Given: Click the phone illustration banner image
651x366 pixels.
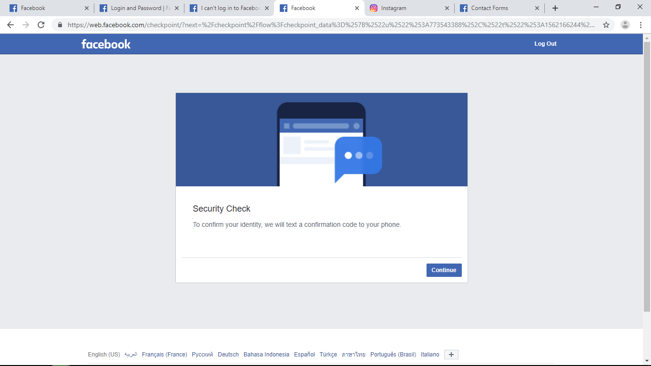Looking at the screenshot, I should point(322,140).
